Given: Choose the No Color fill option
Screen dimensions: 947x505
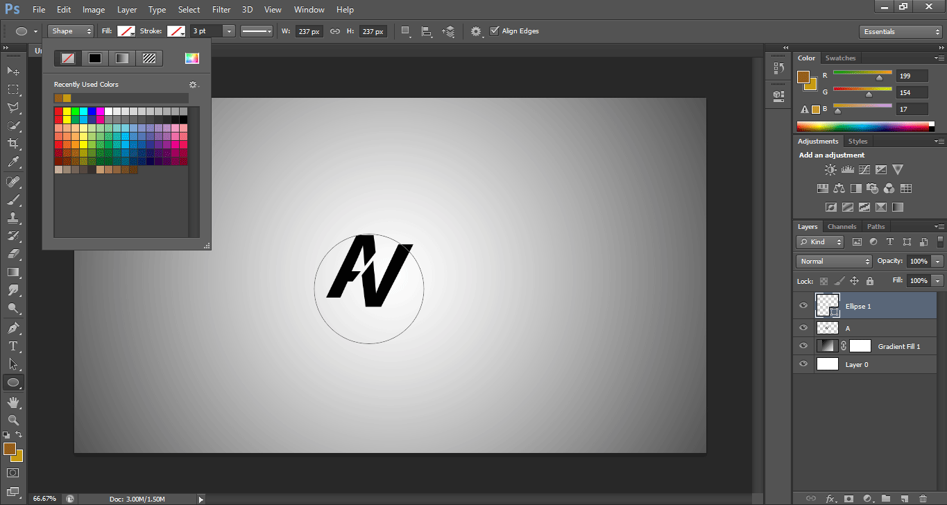Looking at the screenshot, I should tap(68, 58).
